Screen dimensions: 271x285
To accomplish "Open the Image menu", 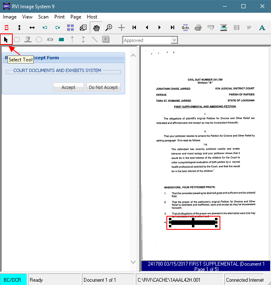I will pyautogui.click(x=9, y=17).
